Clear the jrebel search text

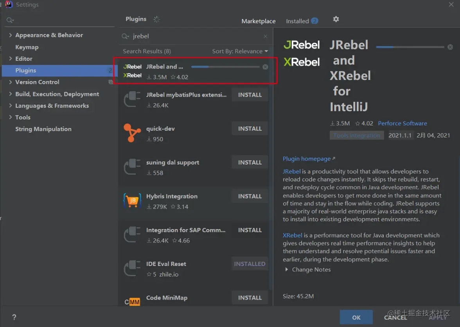click(265, 36)
